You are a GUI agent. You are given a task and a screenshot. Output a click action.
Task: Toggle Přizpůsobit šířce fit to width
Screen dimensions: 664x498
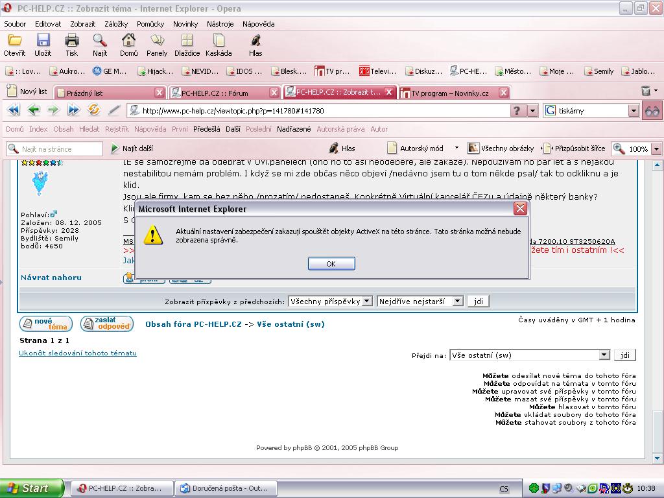tap(575, 148)
